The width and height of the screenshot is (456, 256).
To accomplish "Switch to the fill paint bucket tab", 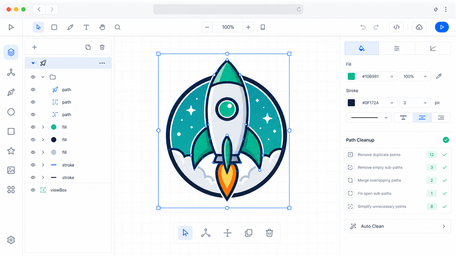I will [x=362, y=48].
